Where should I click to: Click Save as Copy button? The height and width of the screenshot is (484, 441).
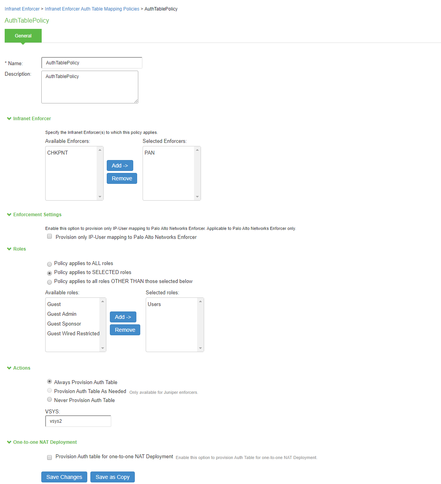[x=113, y=477]
